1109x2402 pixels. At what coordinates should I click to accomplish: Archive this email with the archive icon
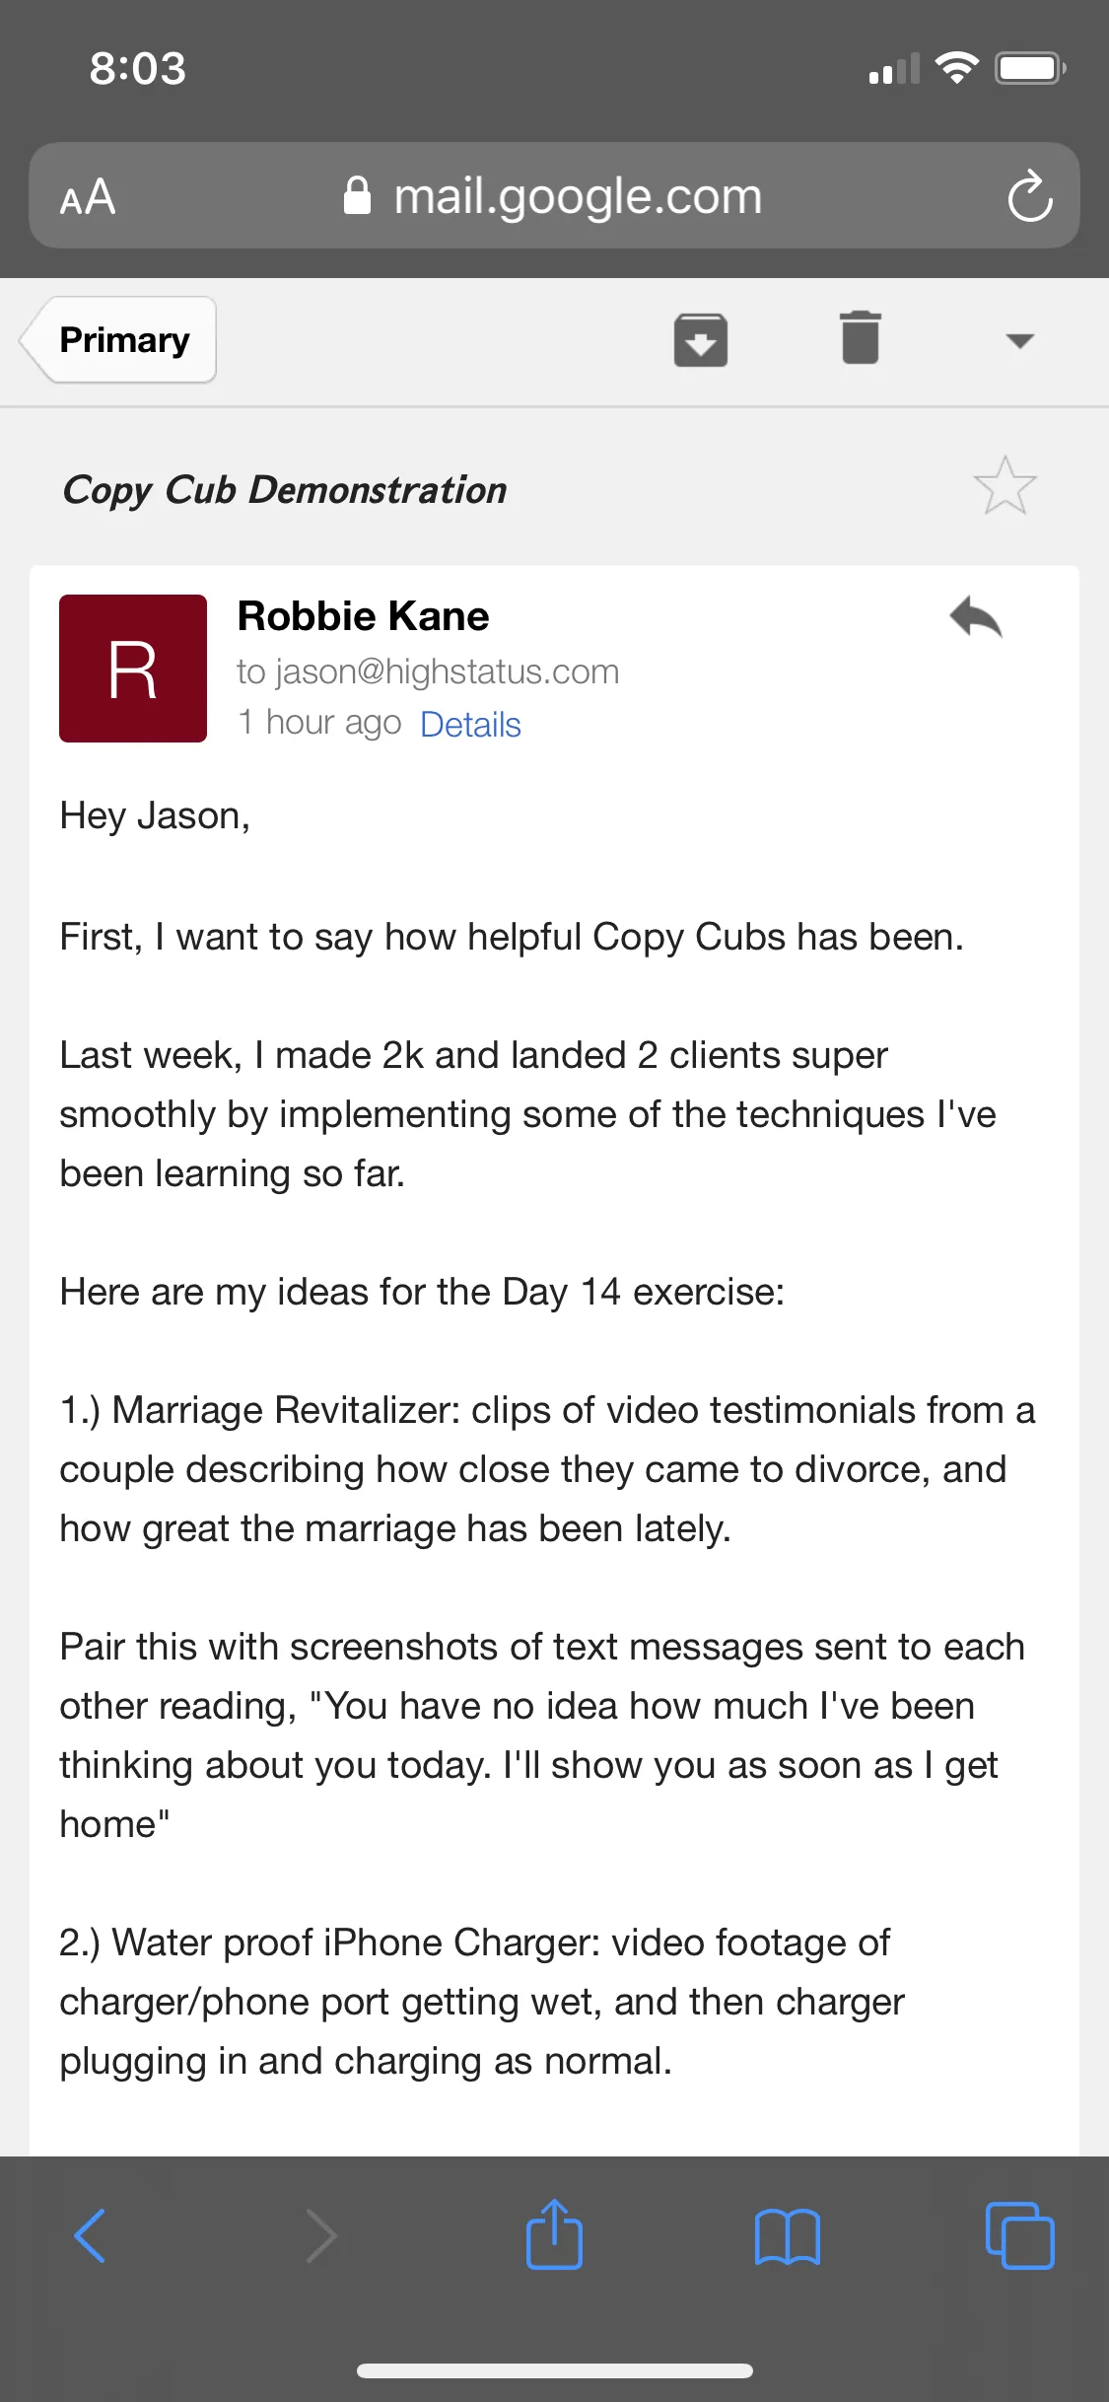[x=701, y=340]
